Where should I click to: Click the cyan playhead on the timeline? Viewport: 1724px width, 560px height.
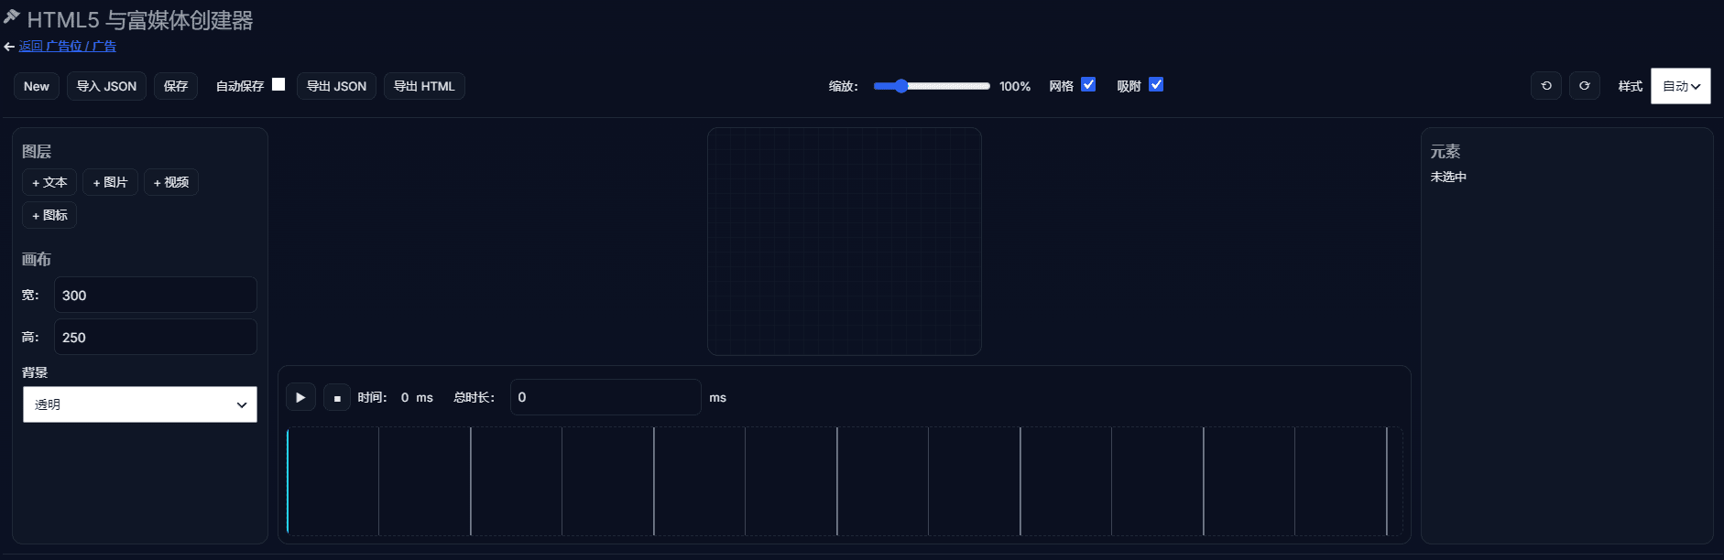(288, 480)
